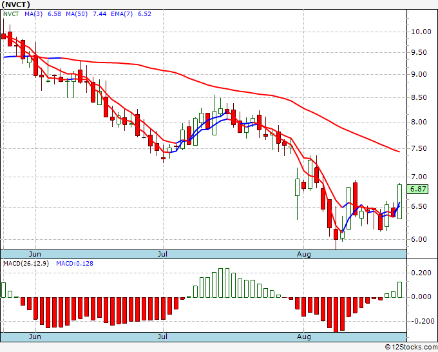Click the 6.00 price axis label

pos(419,239)
